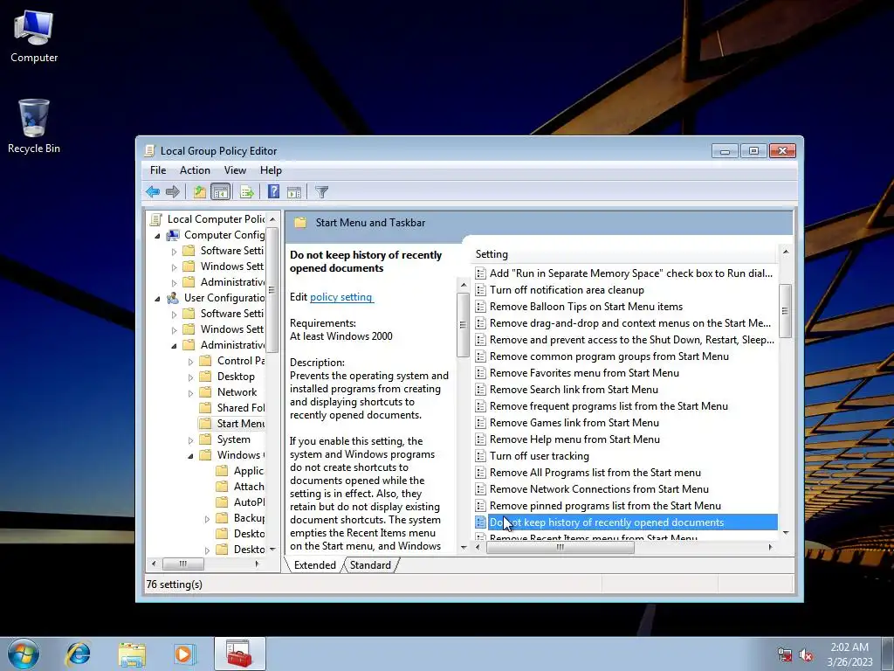
Task: Open the policy setting edit link
Action: click(x=341, y=297)
